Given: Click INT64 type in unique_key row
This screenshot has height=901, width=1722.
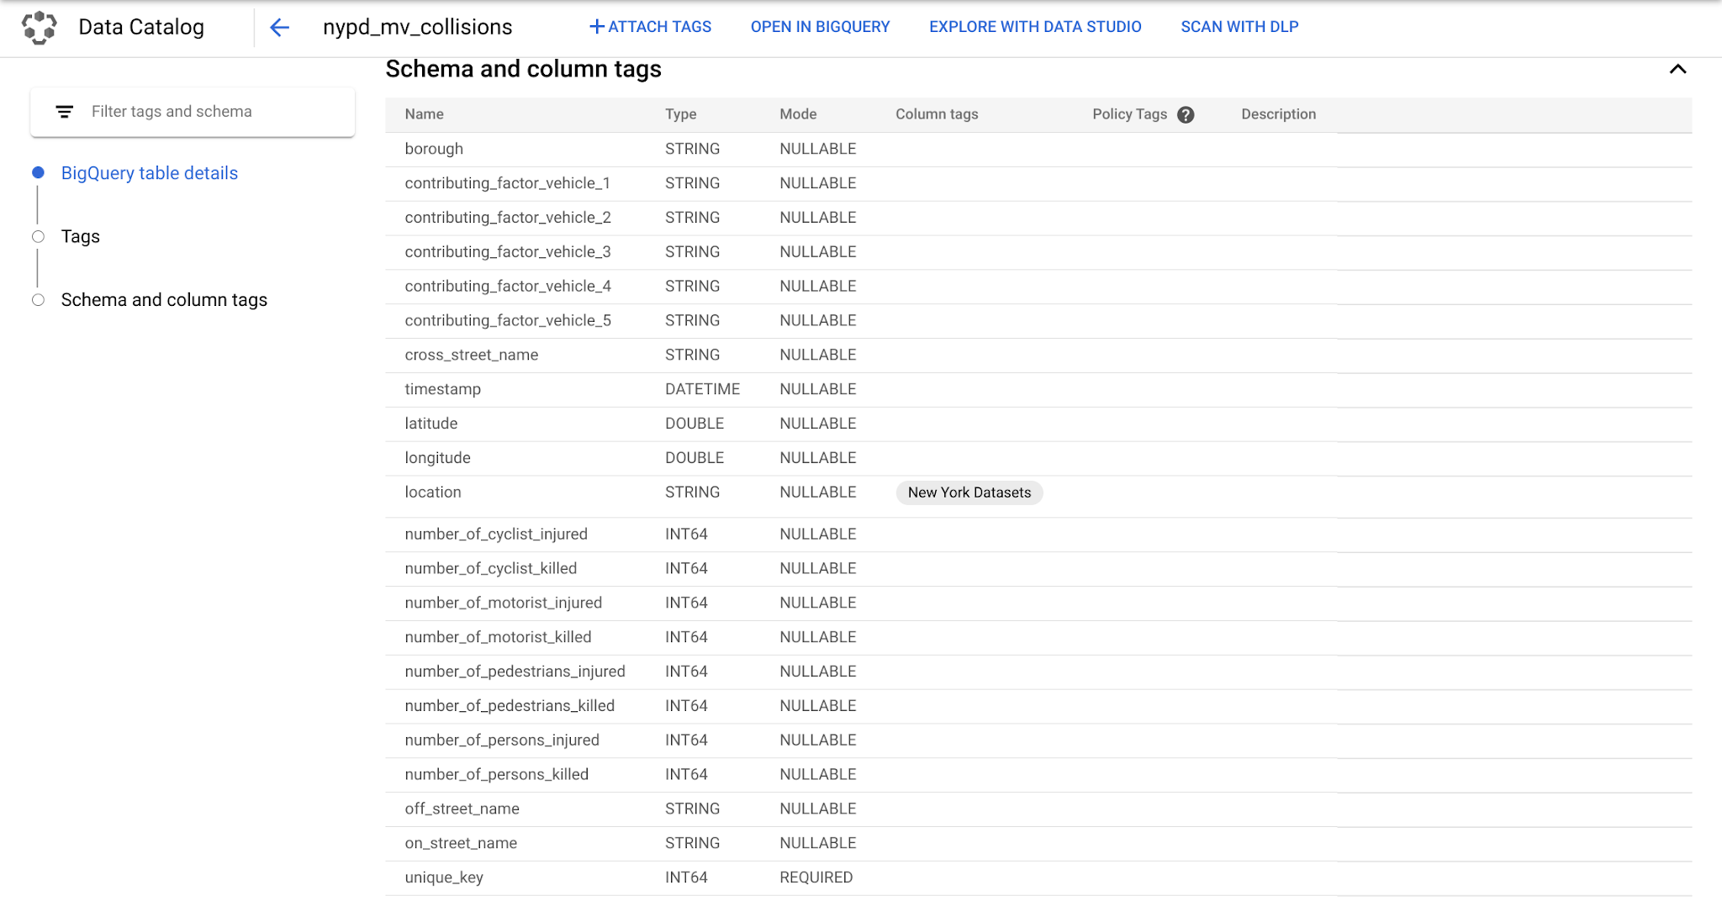Looking at the screenshot, I should pyautogui.click(x=686, y=878).
